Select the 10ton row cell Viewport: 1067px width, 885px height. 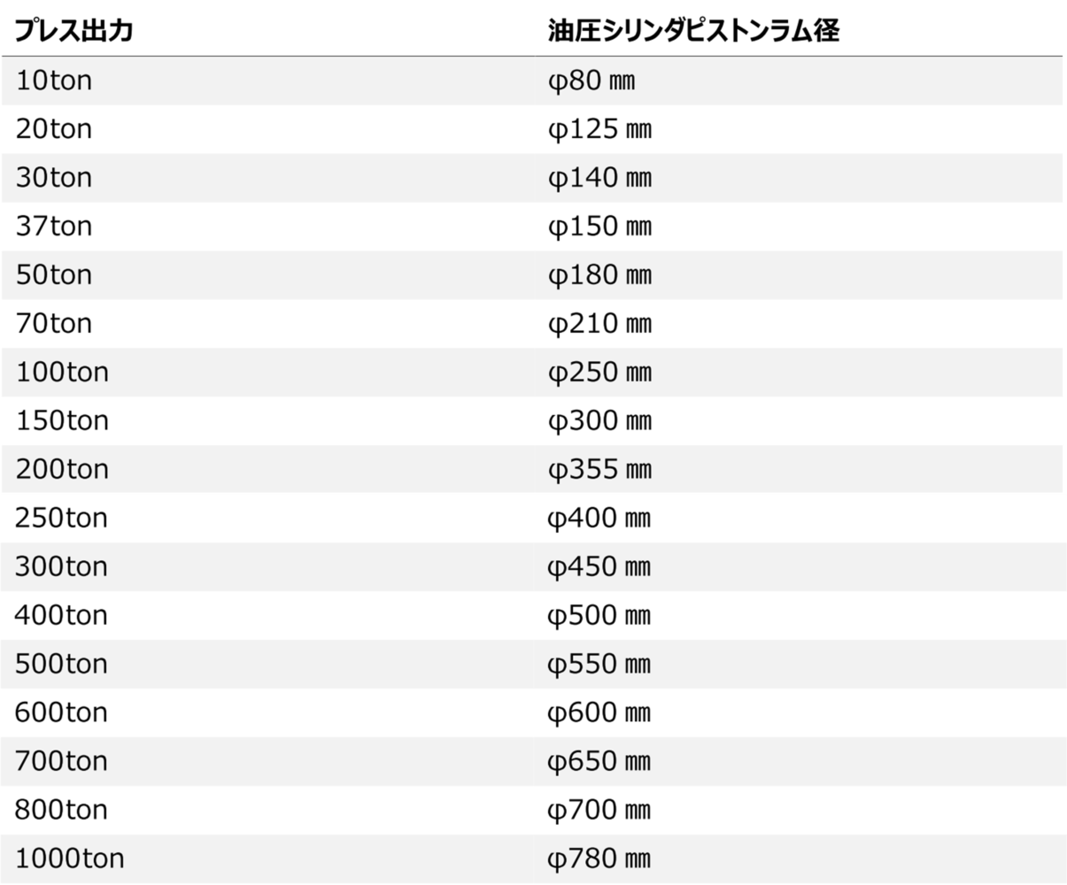[x=53, y=81]
